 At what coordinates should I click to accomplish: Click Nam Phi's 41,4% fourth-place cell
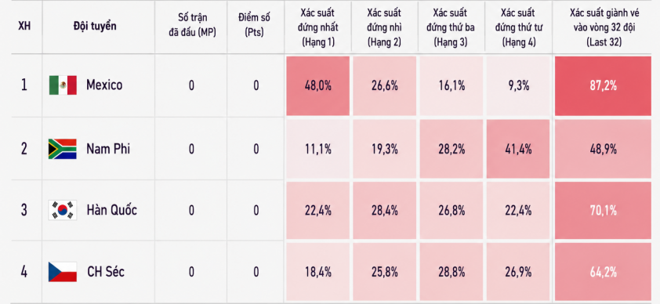pyautogui.click(x=519, y=149)
